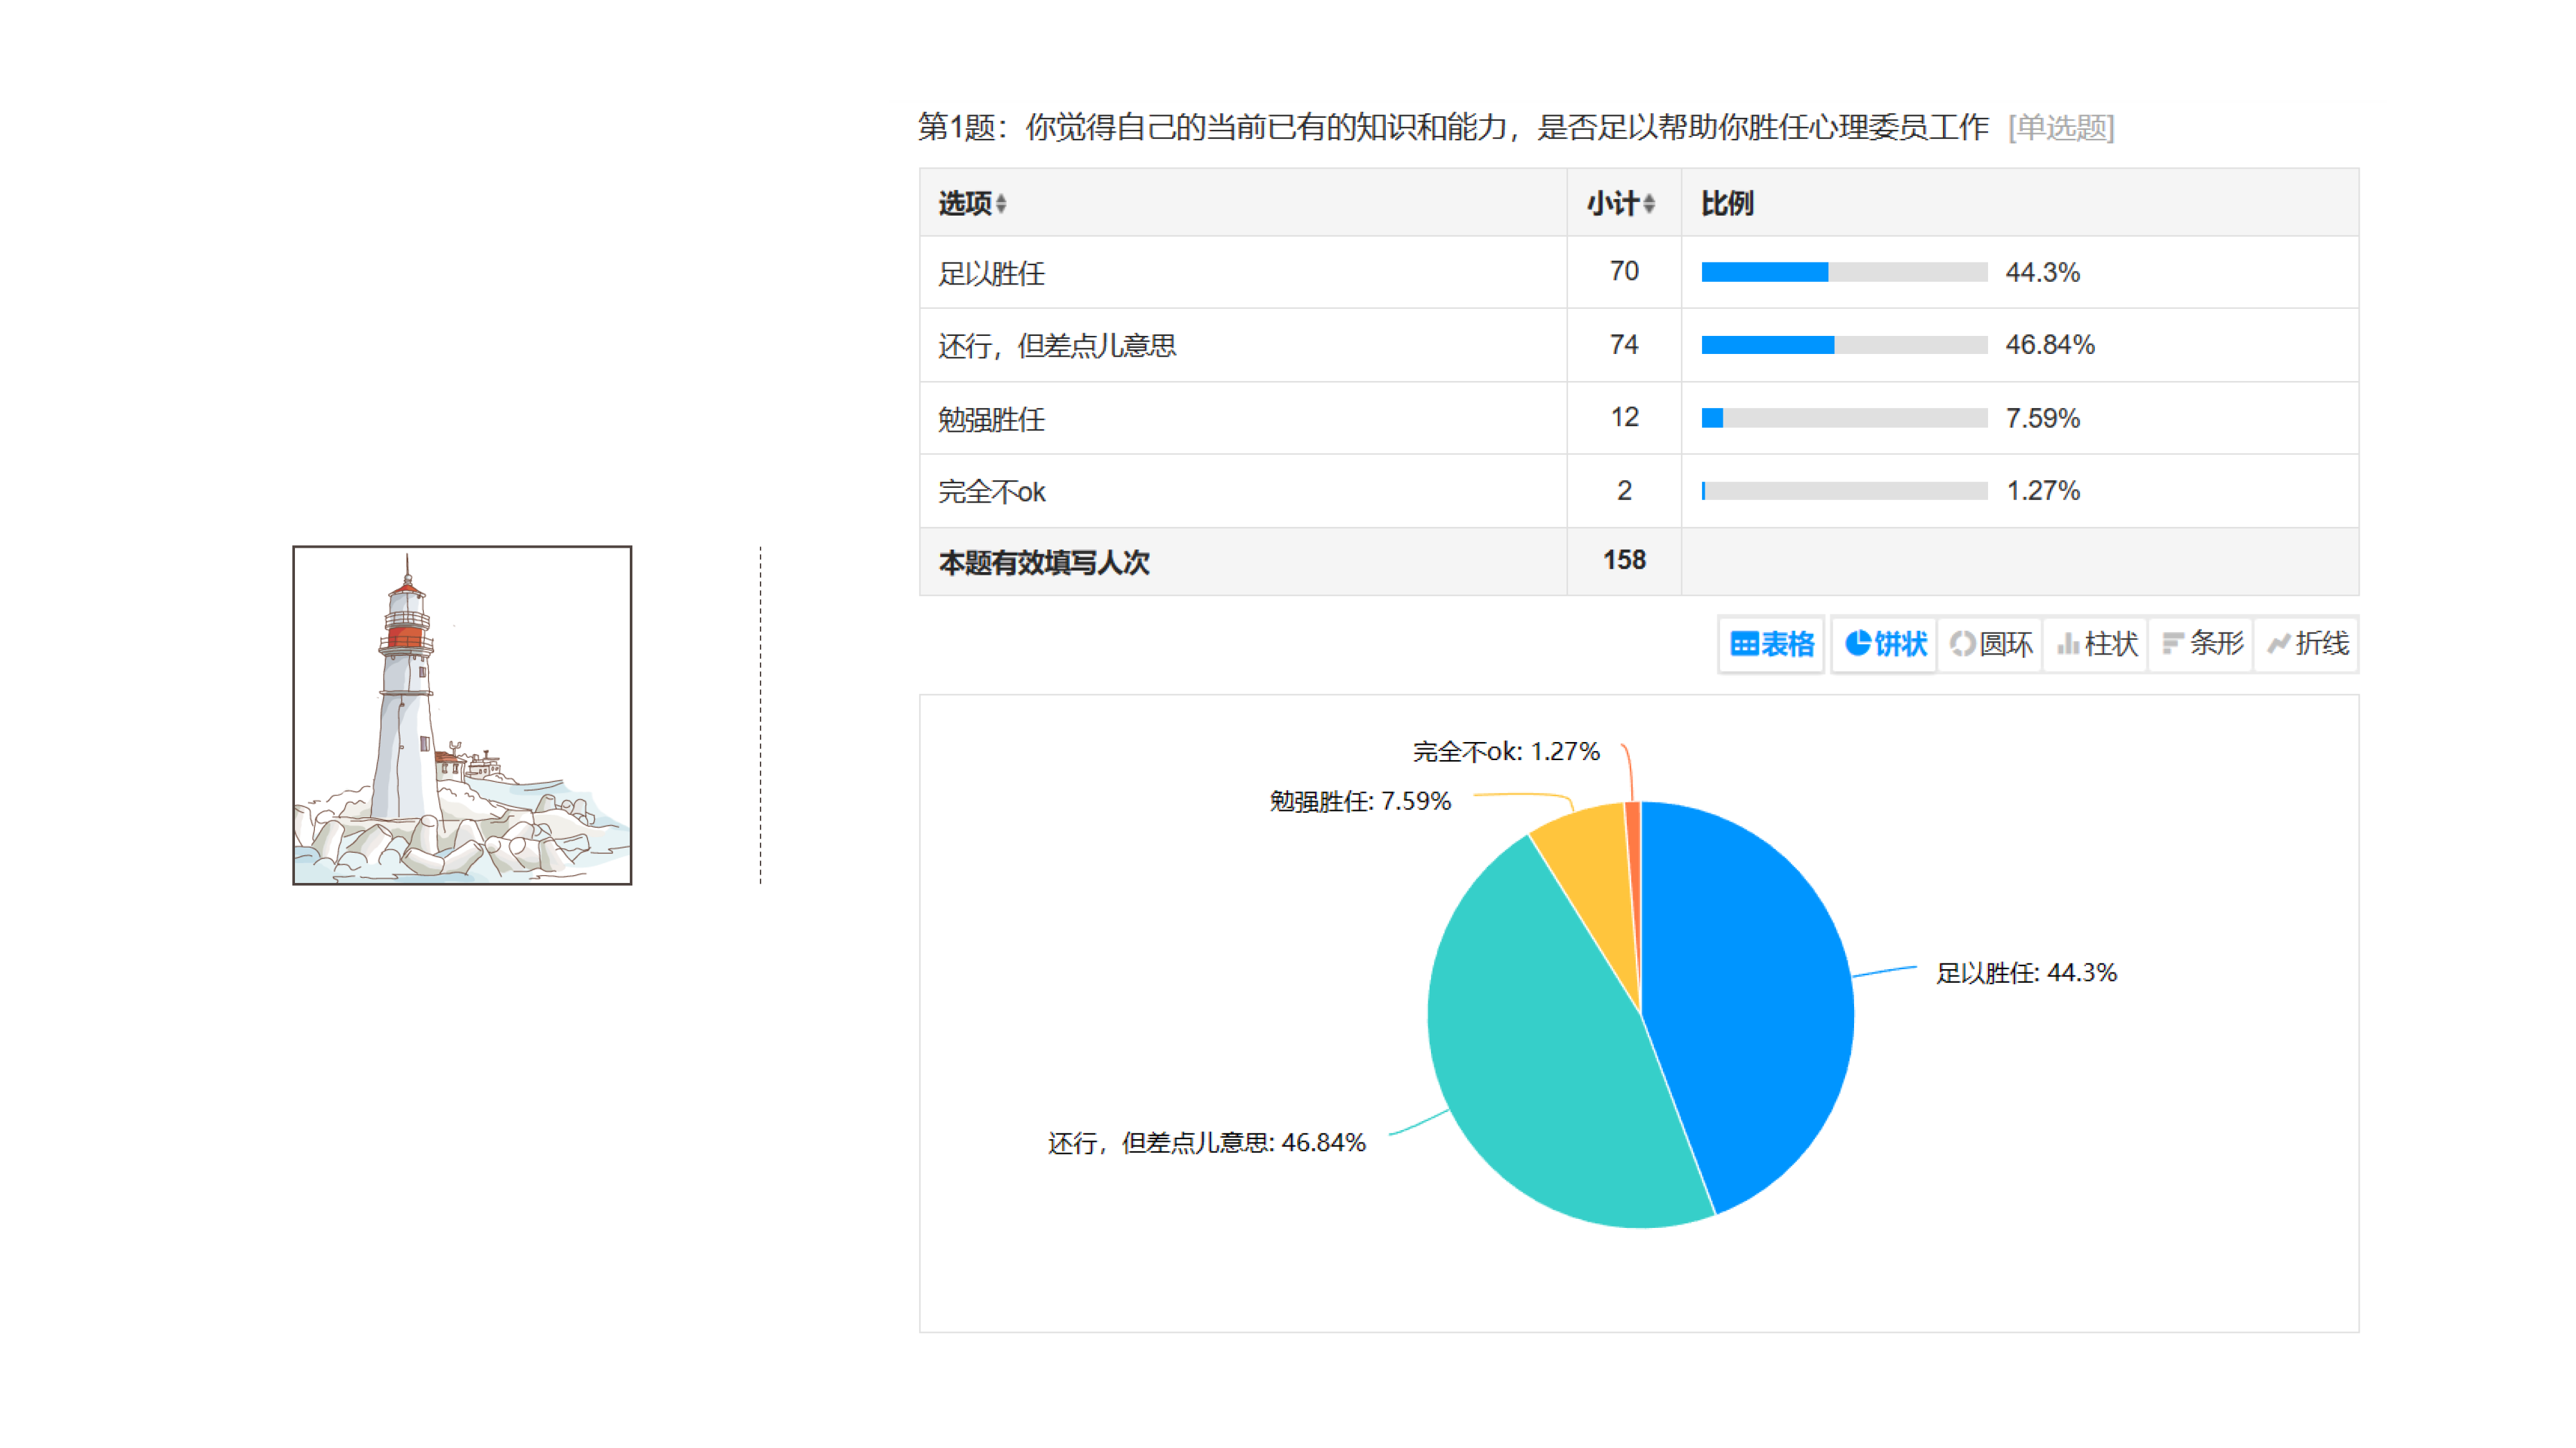
Task: Click the pie chart icon in 饼状
Action: (x=1857, y=644)
